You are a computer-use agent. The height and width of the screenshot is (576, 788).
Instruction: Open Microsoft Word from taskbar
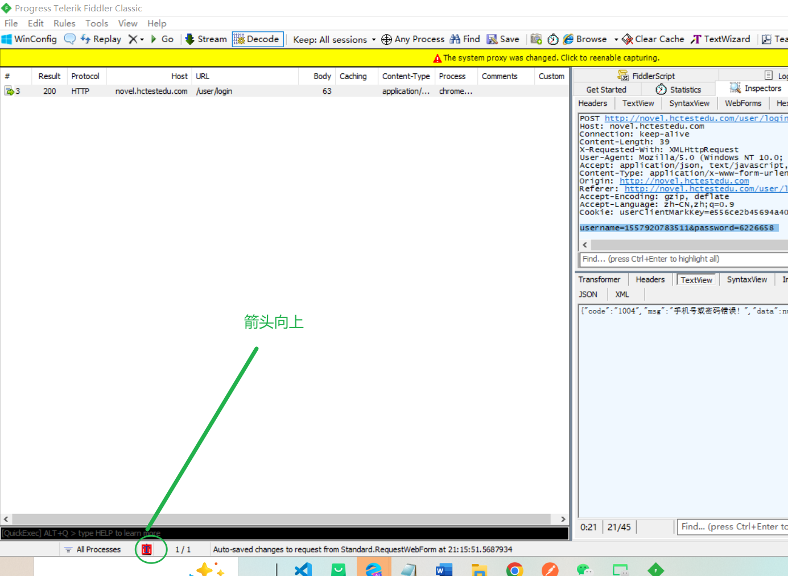click(444, 569)
